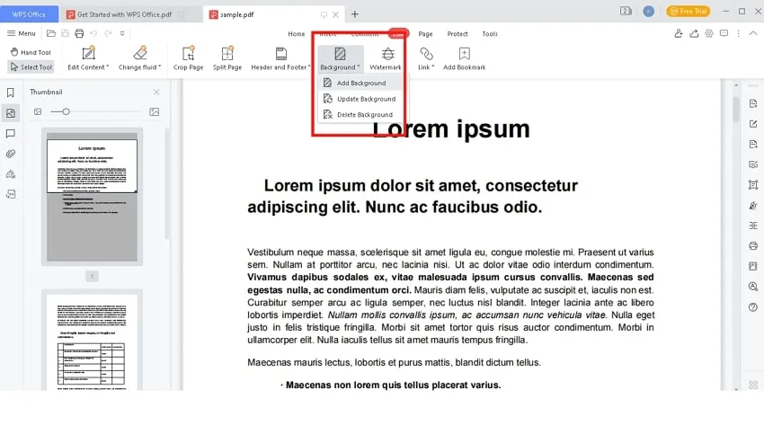Choose Update Background from the menu
This screenshot has height=434, width=764.
(x=360, y=99)
